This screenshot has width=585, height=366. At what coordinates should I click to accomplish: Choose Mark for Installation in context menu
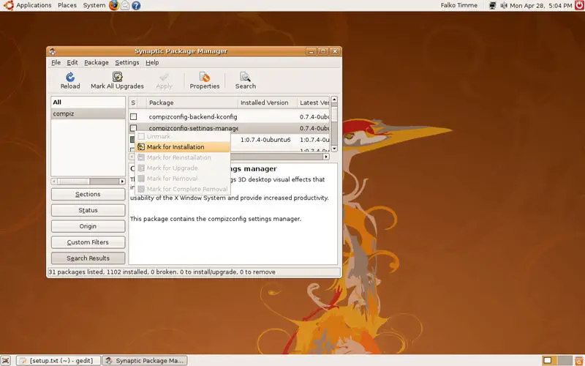[182, 147]
